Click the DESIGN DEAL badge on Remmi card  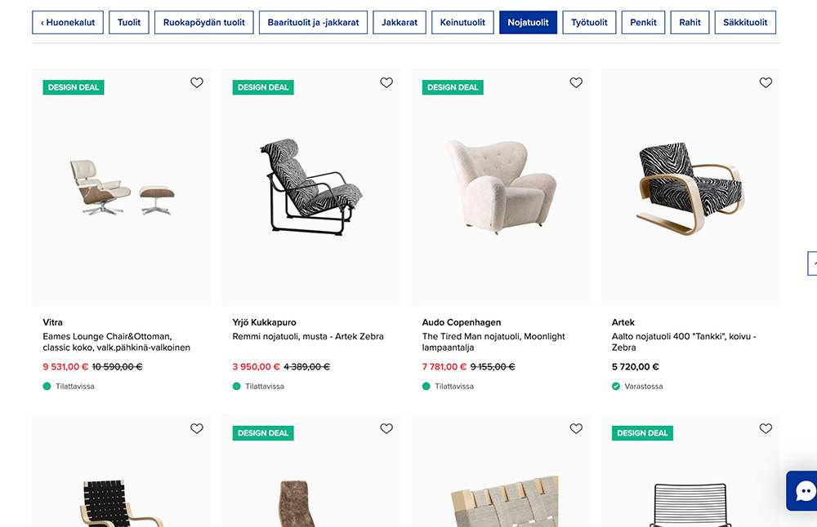click(262, 86)
